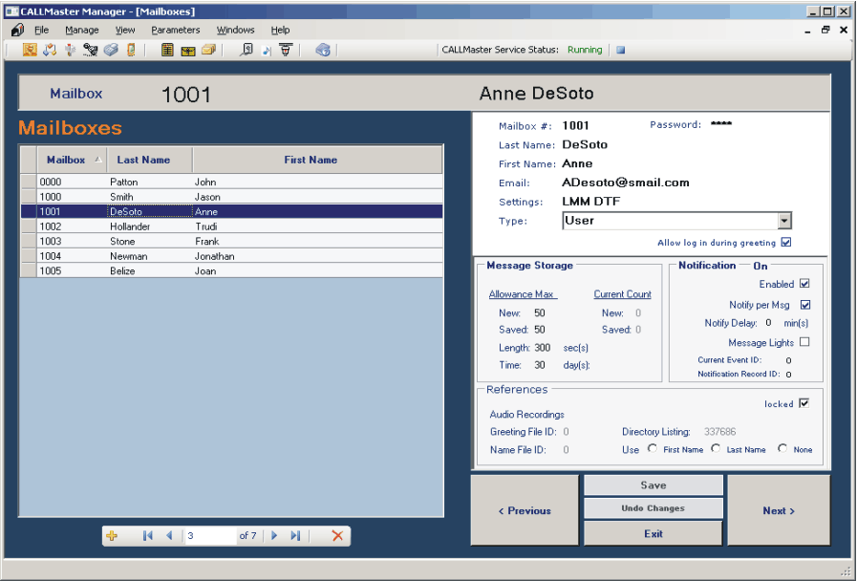Click the stacked folders toolbar icon

point(208,50)
